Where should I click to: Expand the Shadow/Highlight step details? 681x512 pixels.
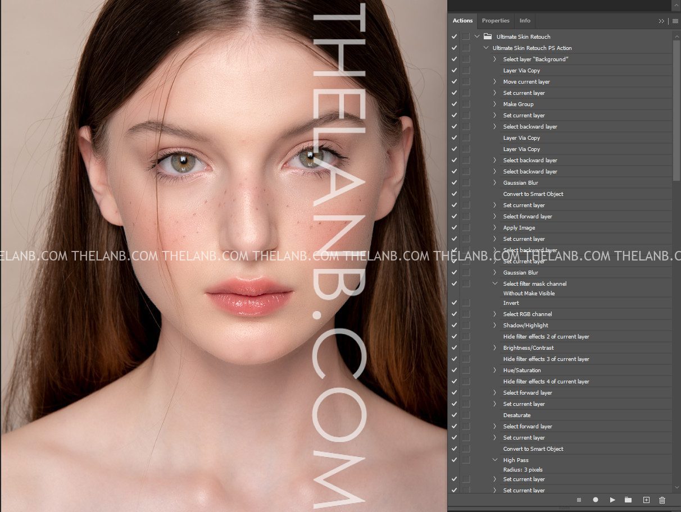coord(495,325)
